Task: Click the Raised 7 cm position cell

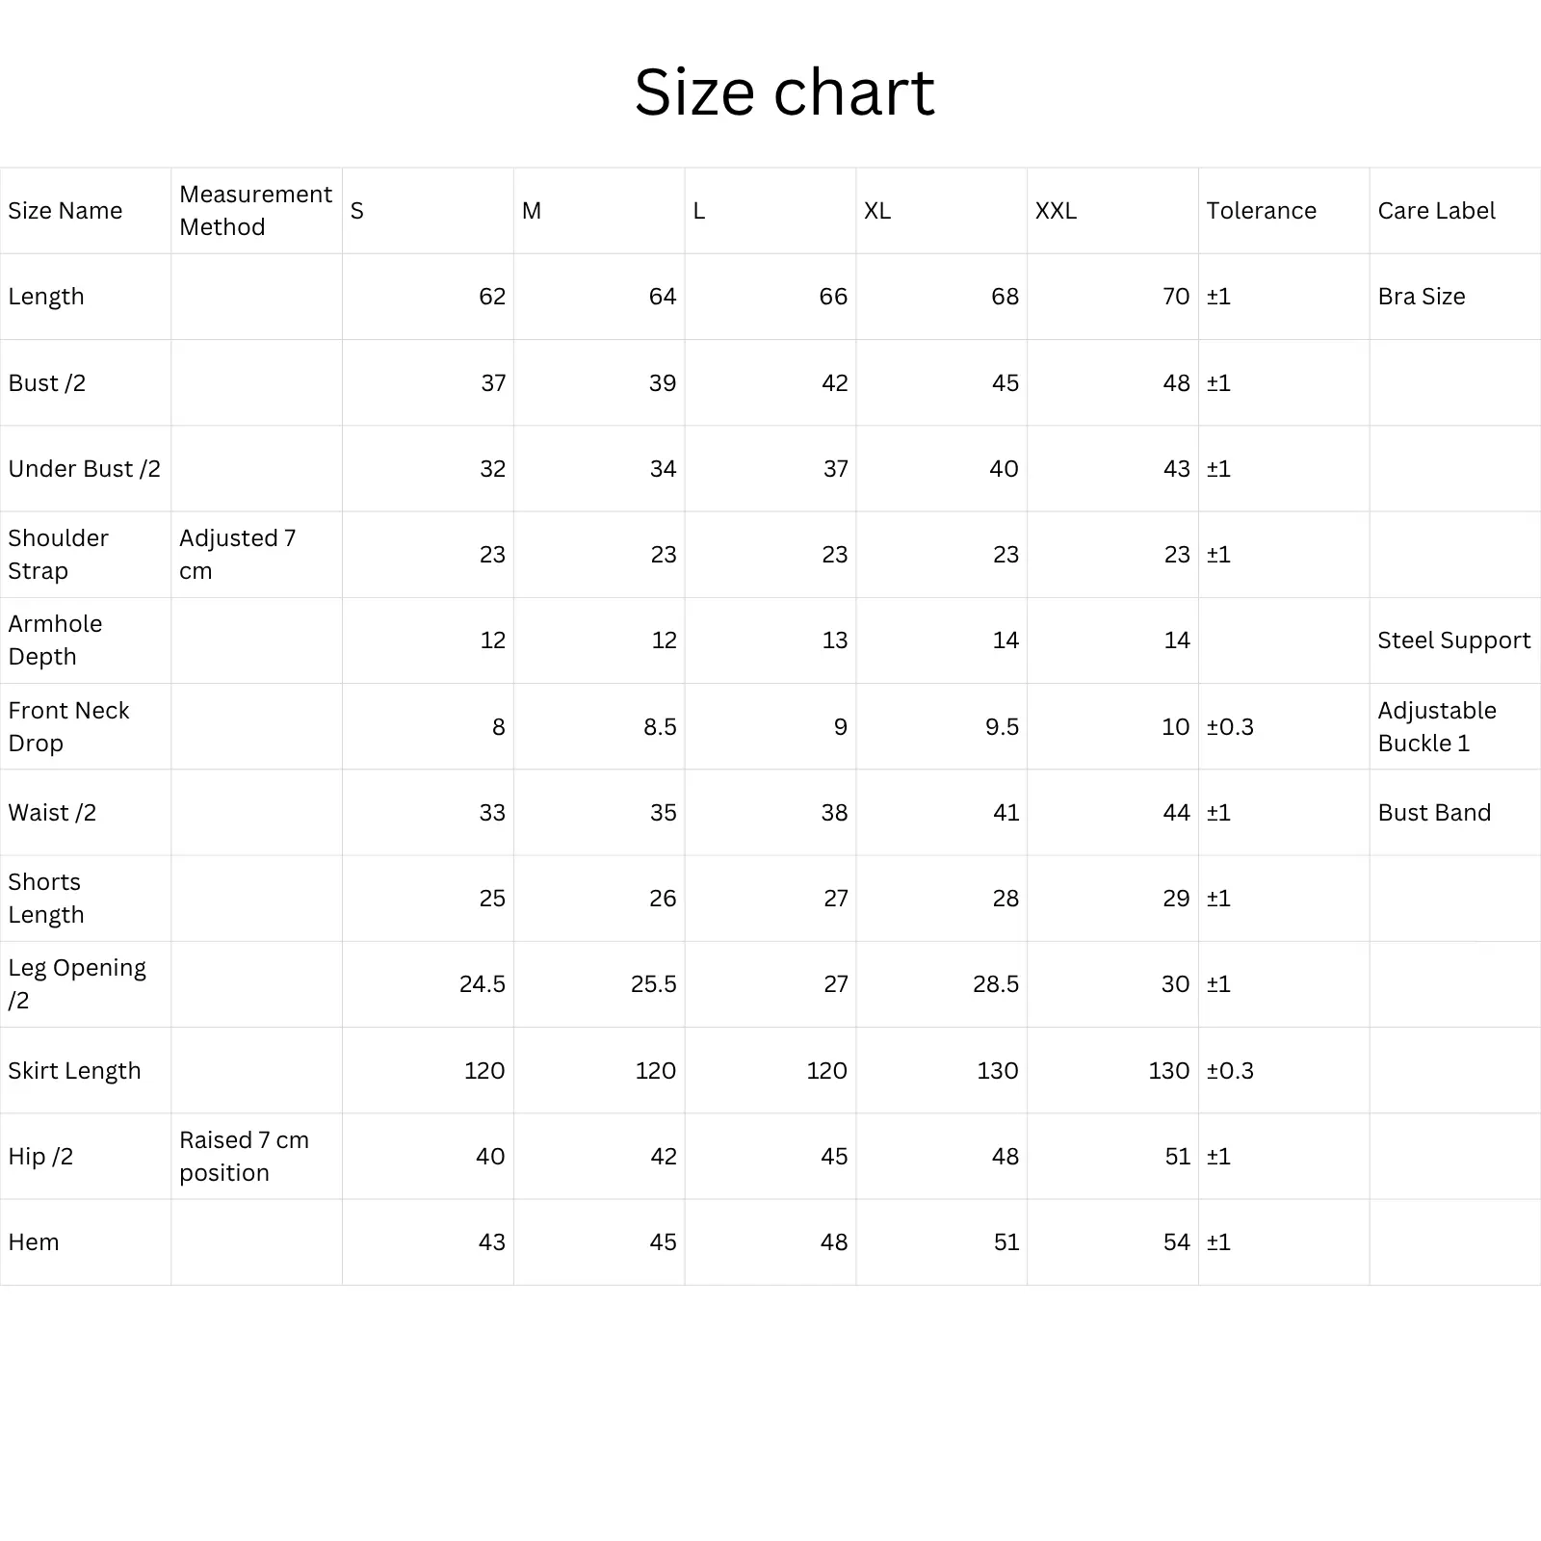Action: 244,1157
